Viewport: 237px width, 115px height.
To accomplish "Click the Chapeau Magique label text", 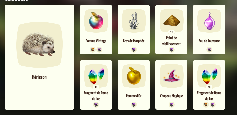I will [x=171, y=96].
